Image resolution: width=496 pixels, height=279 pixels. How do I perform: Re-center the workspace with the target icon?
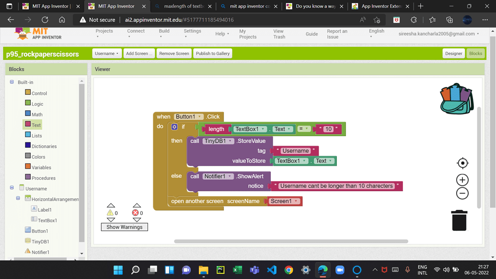pyautogui.click(x=462, y=163)
